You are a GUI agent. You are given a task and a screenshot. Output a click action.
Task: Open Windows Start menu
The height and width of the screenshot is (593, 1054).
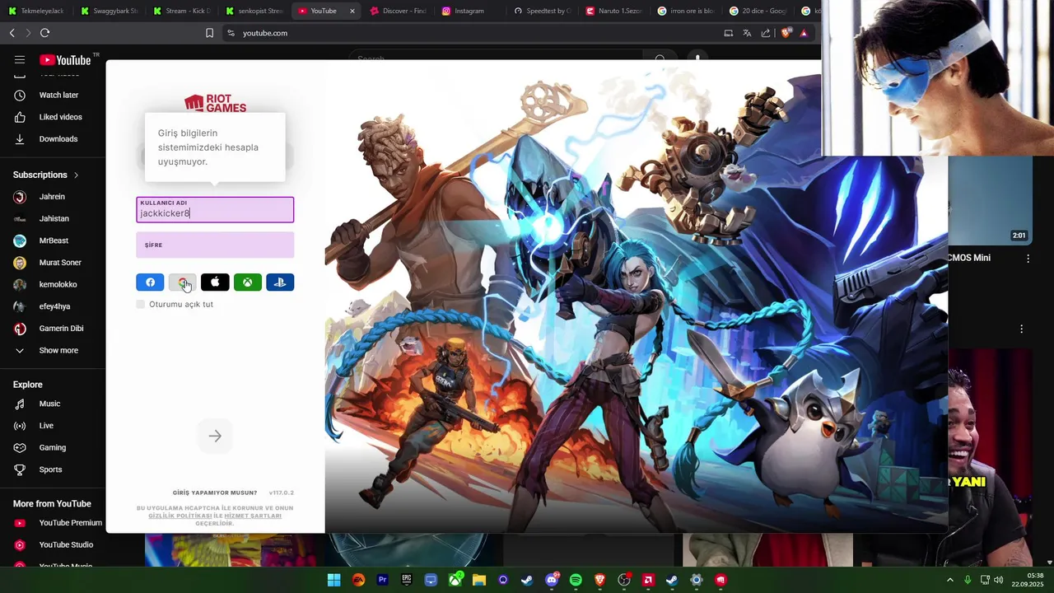333,580
